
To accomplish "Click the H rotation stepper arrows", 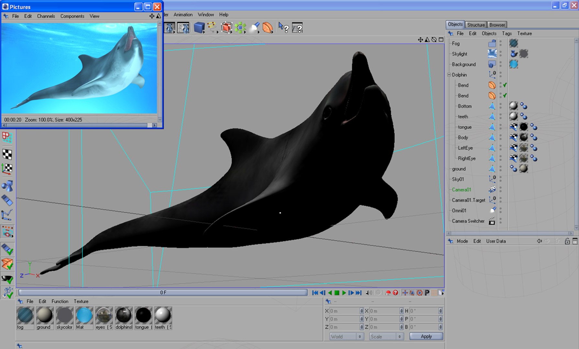I will tap(440, 311).
